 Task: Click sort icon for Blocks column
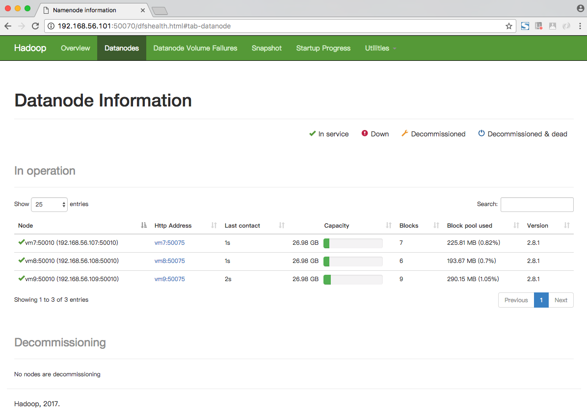pyautogui.click(x=436, y=226)
